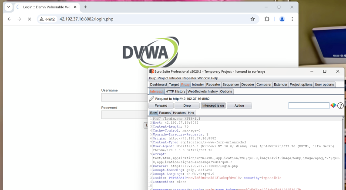Open the Intruder menu in the menu bar

[x=175, y=78]
